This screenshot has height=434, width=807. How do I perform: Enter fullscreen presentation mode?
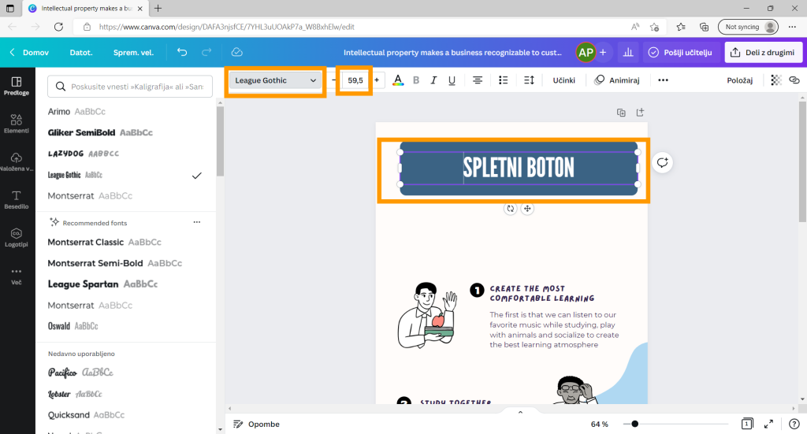click(768, 424)
